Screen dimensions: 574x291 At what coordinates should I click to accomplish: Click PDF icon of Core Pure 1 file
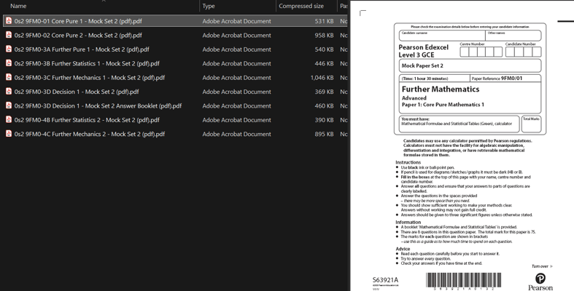click(9, 21)
